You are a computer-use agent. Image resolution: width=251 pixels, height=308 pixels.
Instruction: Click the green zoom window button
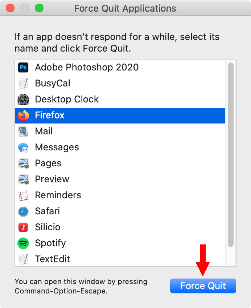point(39,8)
